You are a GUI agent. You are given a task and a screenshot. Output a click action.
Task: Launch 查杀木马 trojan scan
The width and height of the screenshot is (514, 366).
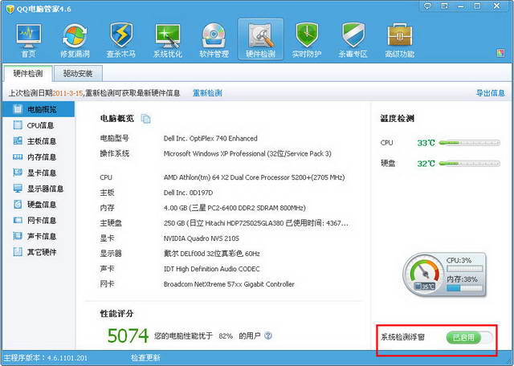[120, 41]
